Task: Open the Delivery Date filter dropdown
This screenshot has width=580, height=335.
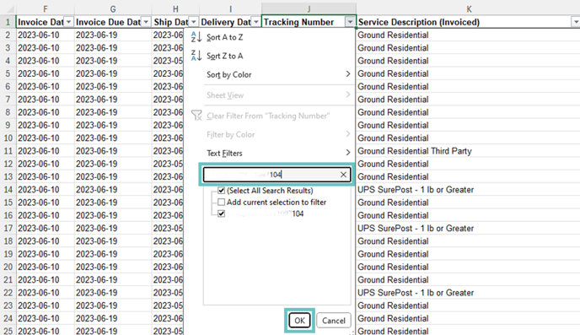Action: pos(256,22)
